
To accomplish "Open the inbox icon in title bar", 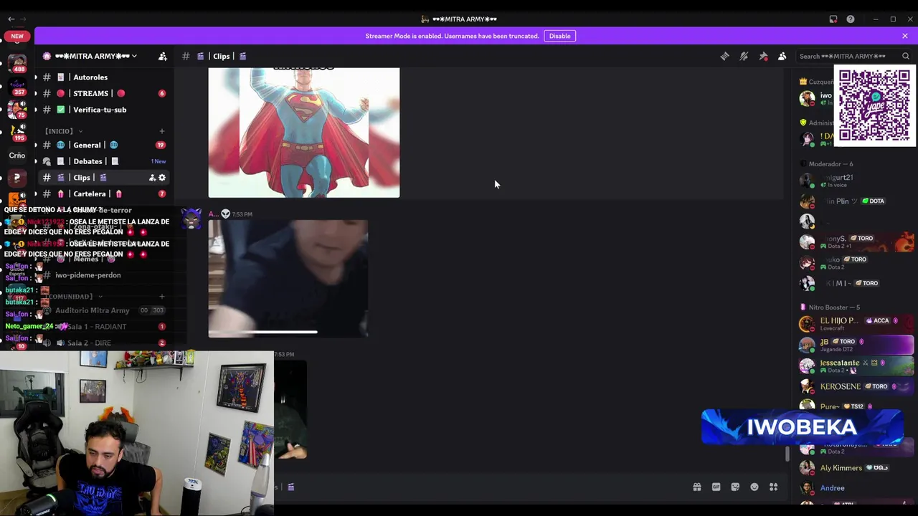I will coord(833,19).
